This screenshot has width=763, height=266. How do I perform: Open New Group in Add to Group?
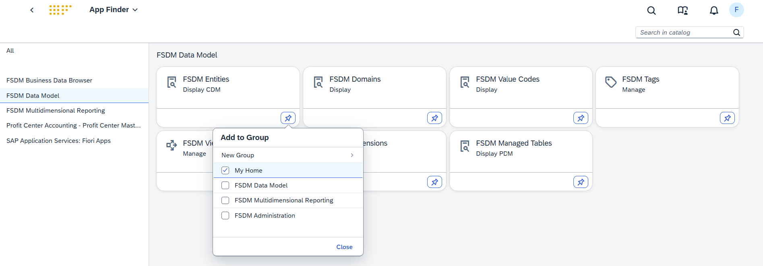288,155
